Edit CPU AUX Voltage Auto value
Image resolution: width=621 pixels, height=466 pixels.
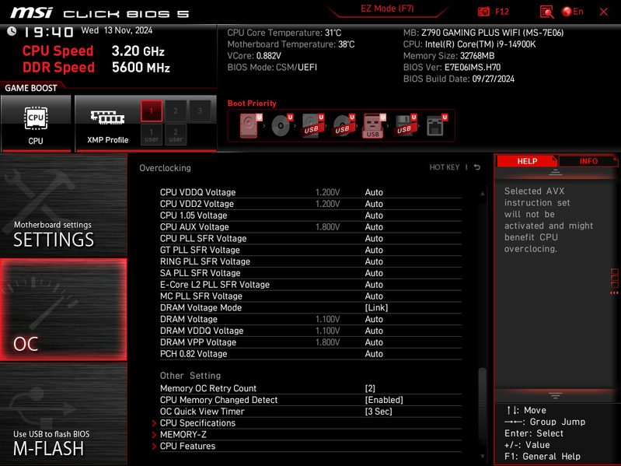click(374, 226)
